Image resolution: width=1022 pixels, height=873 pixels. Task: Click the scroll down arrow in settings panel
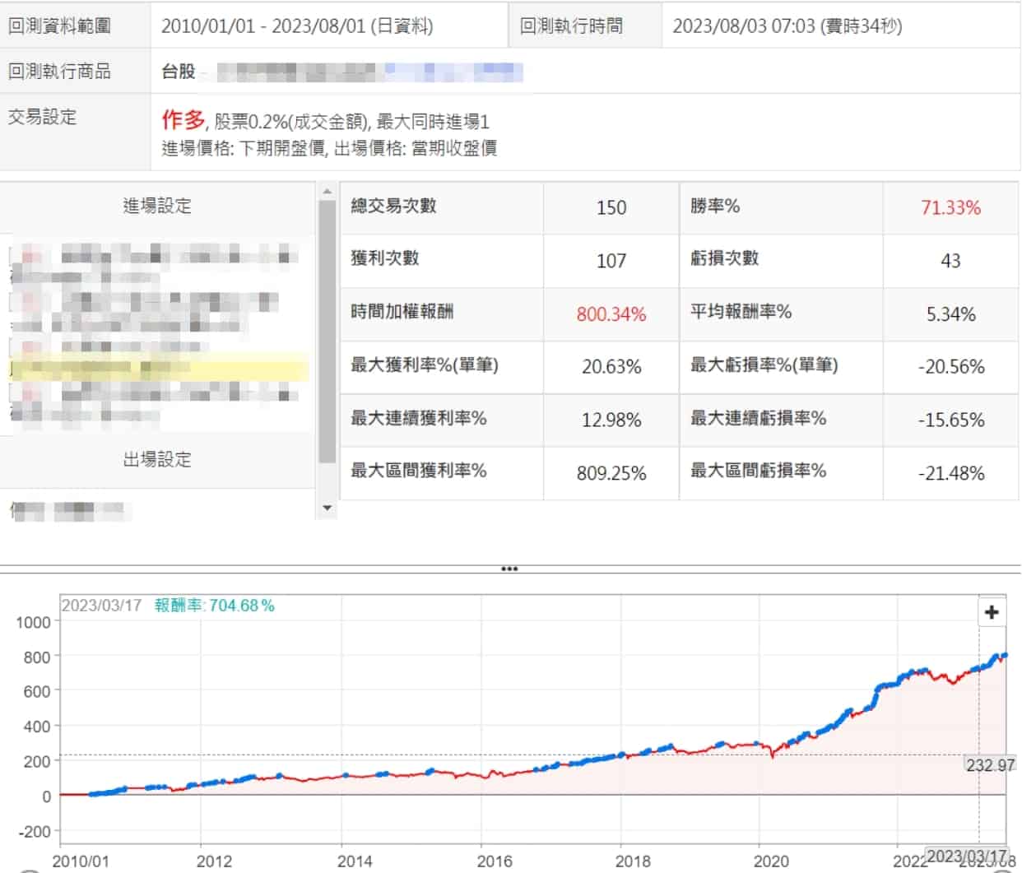(327, 508)
